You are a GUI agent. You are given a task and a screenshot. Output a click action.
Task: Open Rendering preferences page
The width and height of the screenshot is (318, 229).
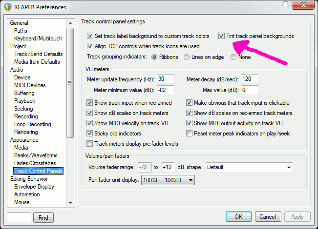point(26,132)
